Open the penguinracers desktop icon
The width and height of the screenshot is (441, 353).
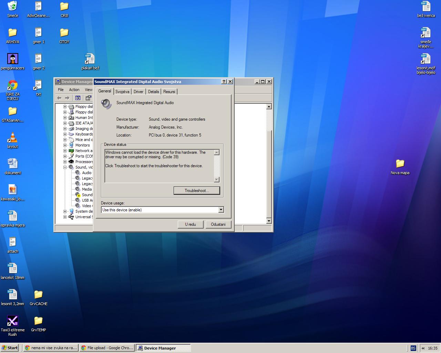[x=13, y=59]
